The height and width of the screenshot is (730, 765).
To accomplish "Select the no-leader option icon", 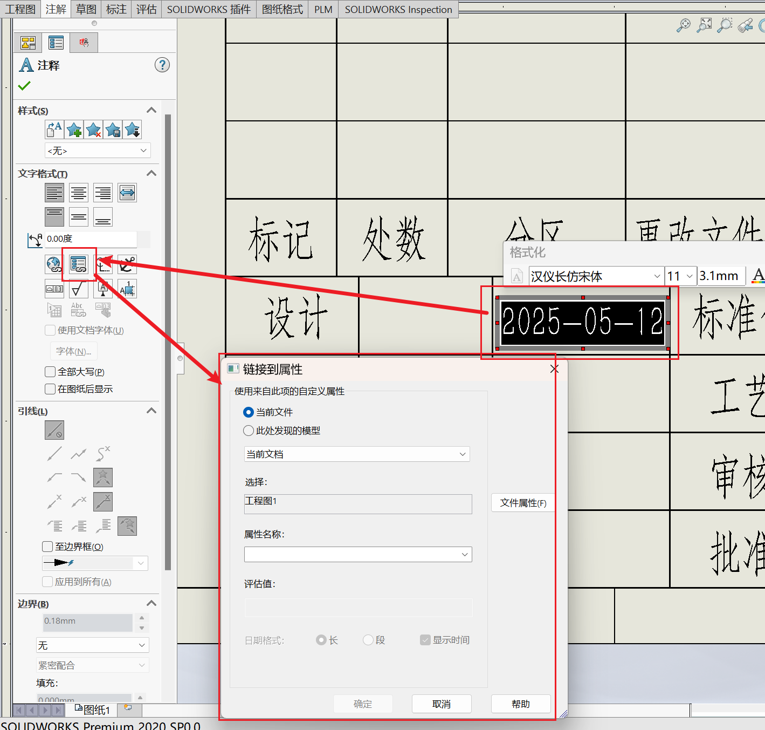I will (x=54, y=430).
